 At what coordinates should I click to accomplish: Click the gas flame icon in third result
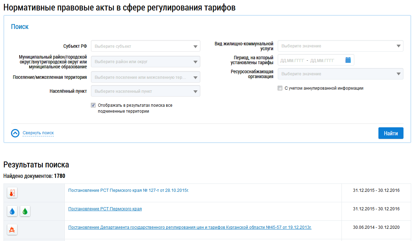click(12, 229)
